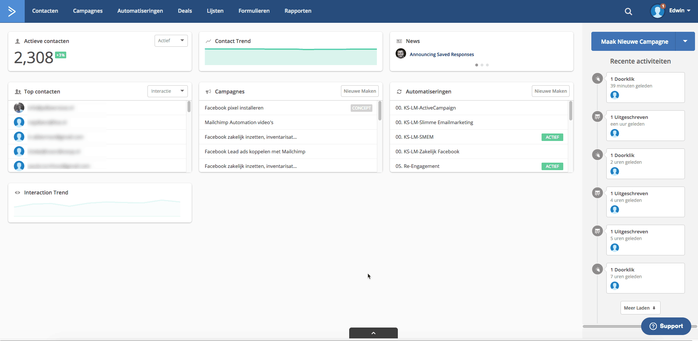This screenshot has height=341, width=698.
Task: Expand the arrow beside Maak Nieuwe Campagne
Action: pos(685,42)
